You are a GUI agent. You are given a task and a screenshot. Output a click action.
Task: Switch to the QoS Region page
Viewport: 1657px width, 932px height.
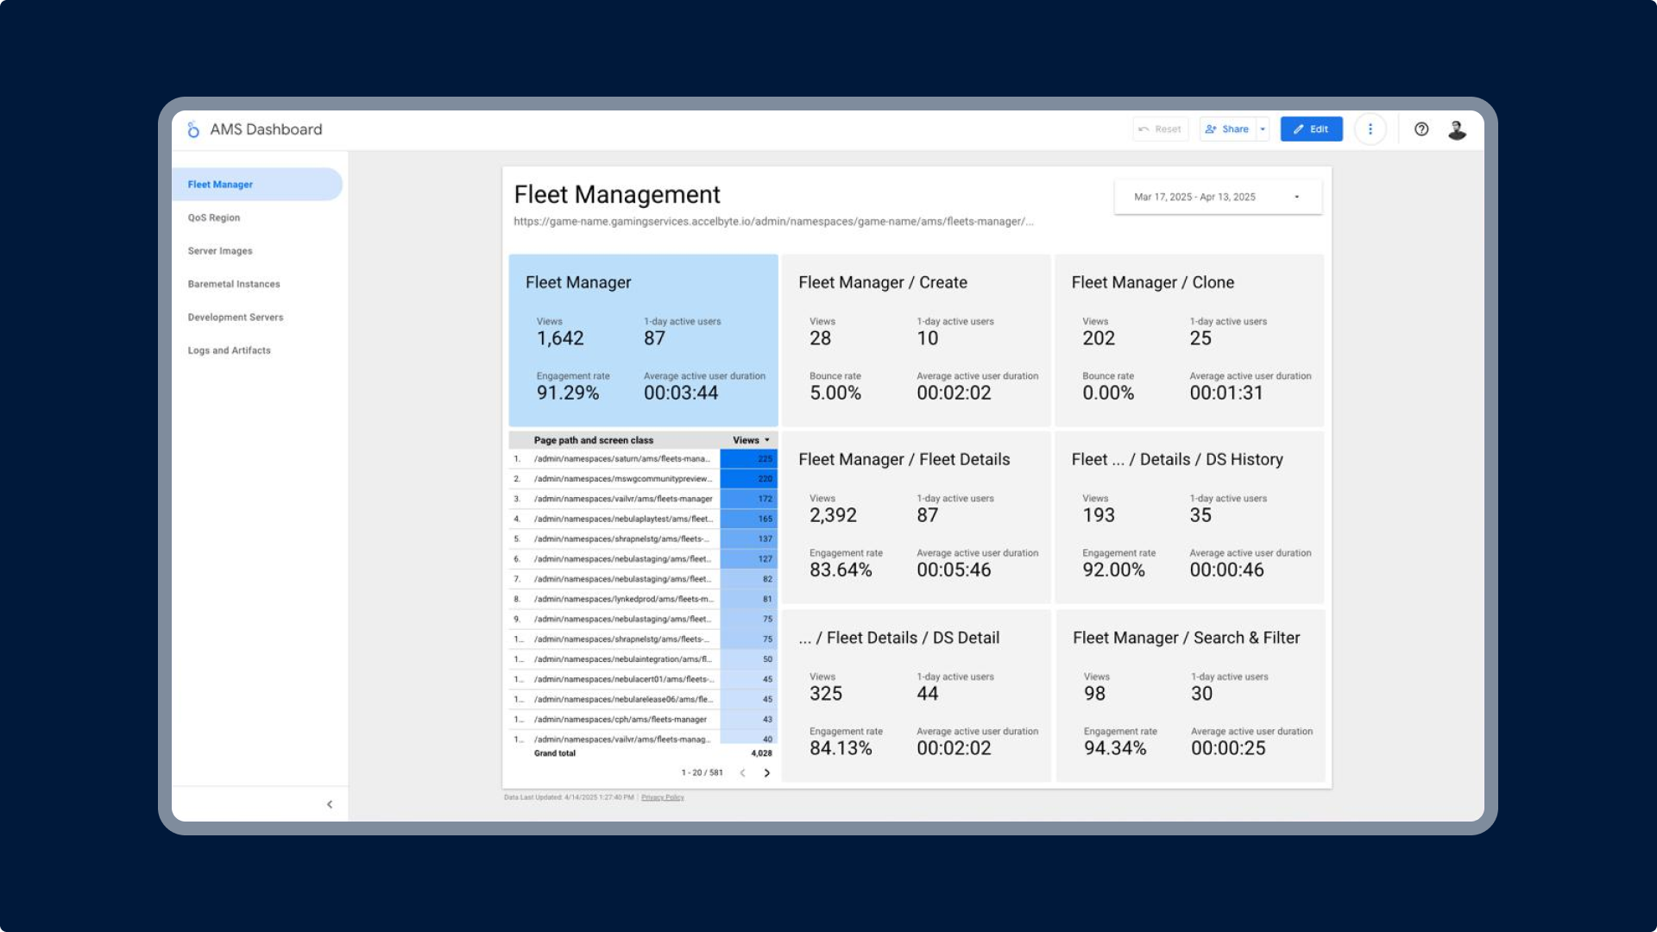point(214,217)
